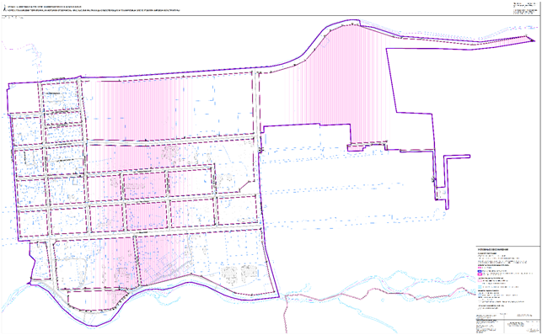Click the large pink hatched zone at the map's northern bulge

point(332,82)
